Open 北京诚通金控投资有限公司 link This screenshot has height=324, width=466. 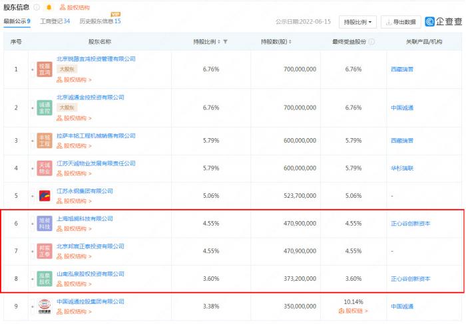point(91,97)
